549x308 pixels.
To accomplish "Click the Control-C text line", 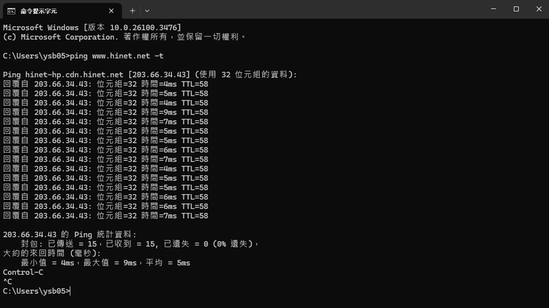I will pyautogui.click(x=23, y=272).
